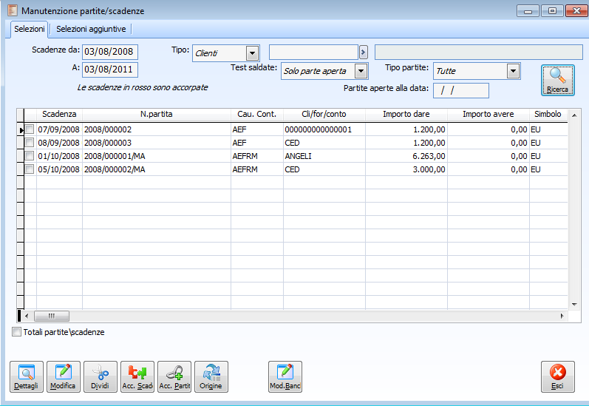Click horizontal scrollbar left arrow
Viewport: 589px width, 406px height.
pos(27,316)
